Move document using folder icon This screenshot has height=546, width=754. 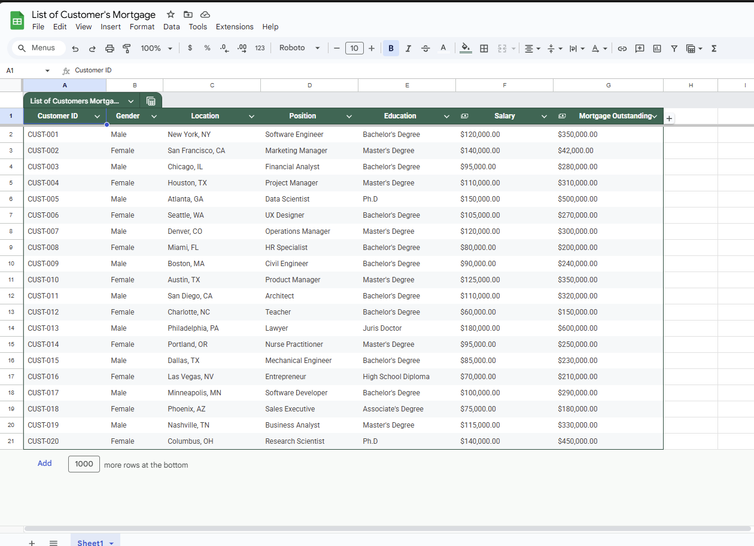pyautogui.click(x=188, y=14)
